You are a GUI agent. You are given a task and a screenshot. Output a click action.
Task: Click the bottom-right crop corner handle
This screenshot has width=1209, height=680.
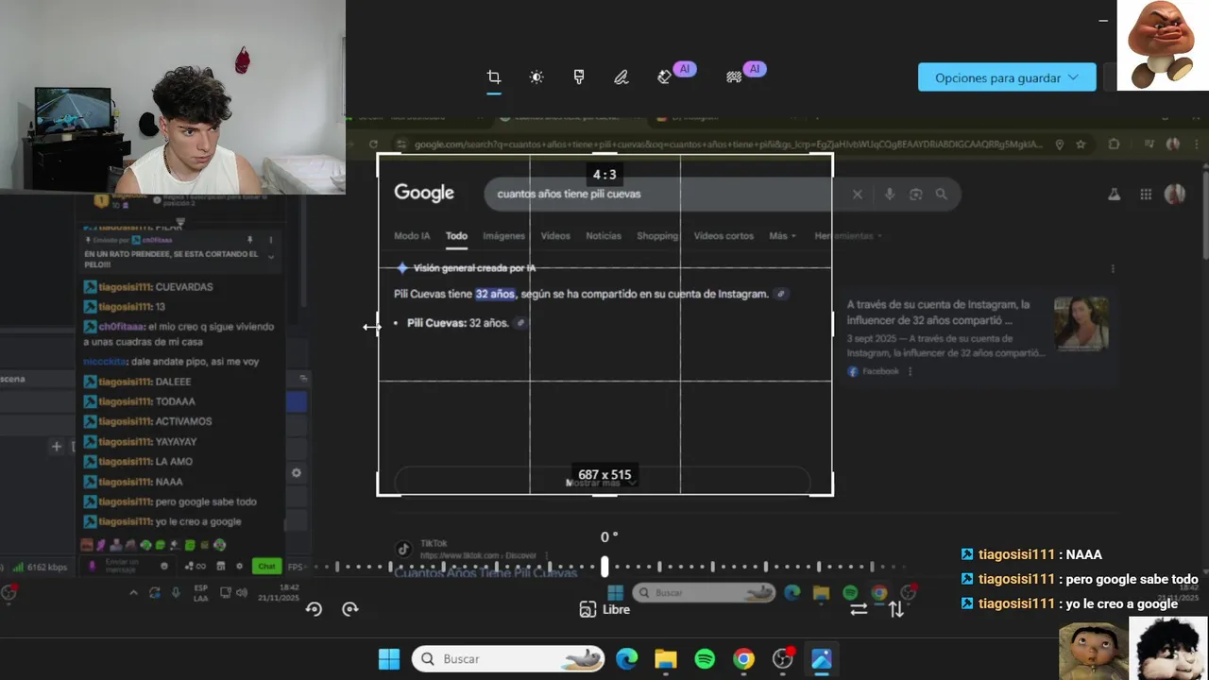coord(831,493)
